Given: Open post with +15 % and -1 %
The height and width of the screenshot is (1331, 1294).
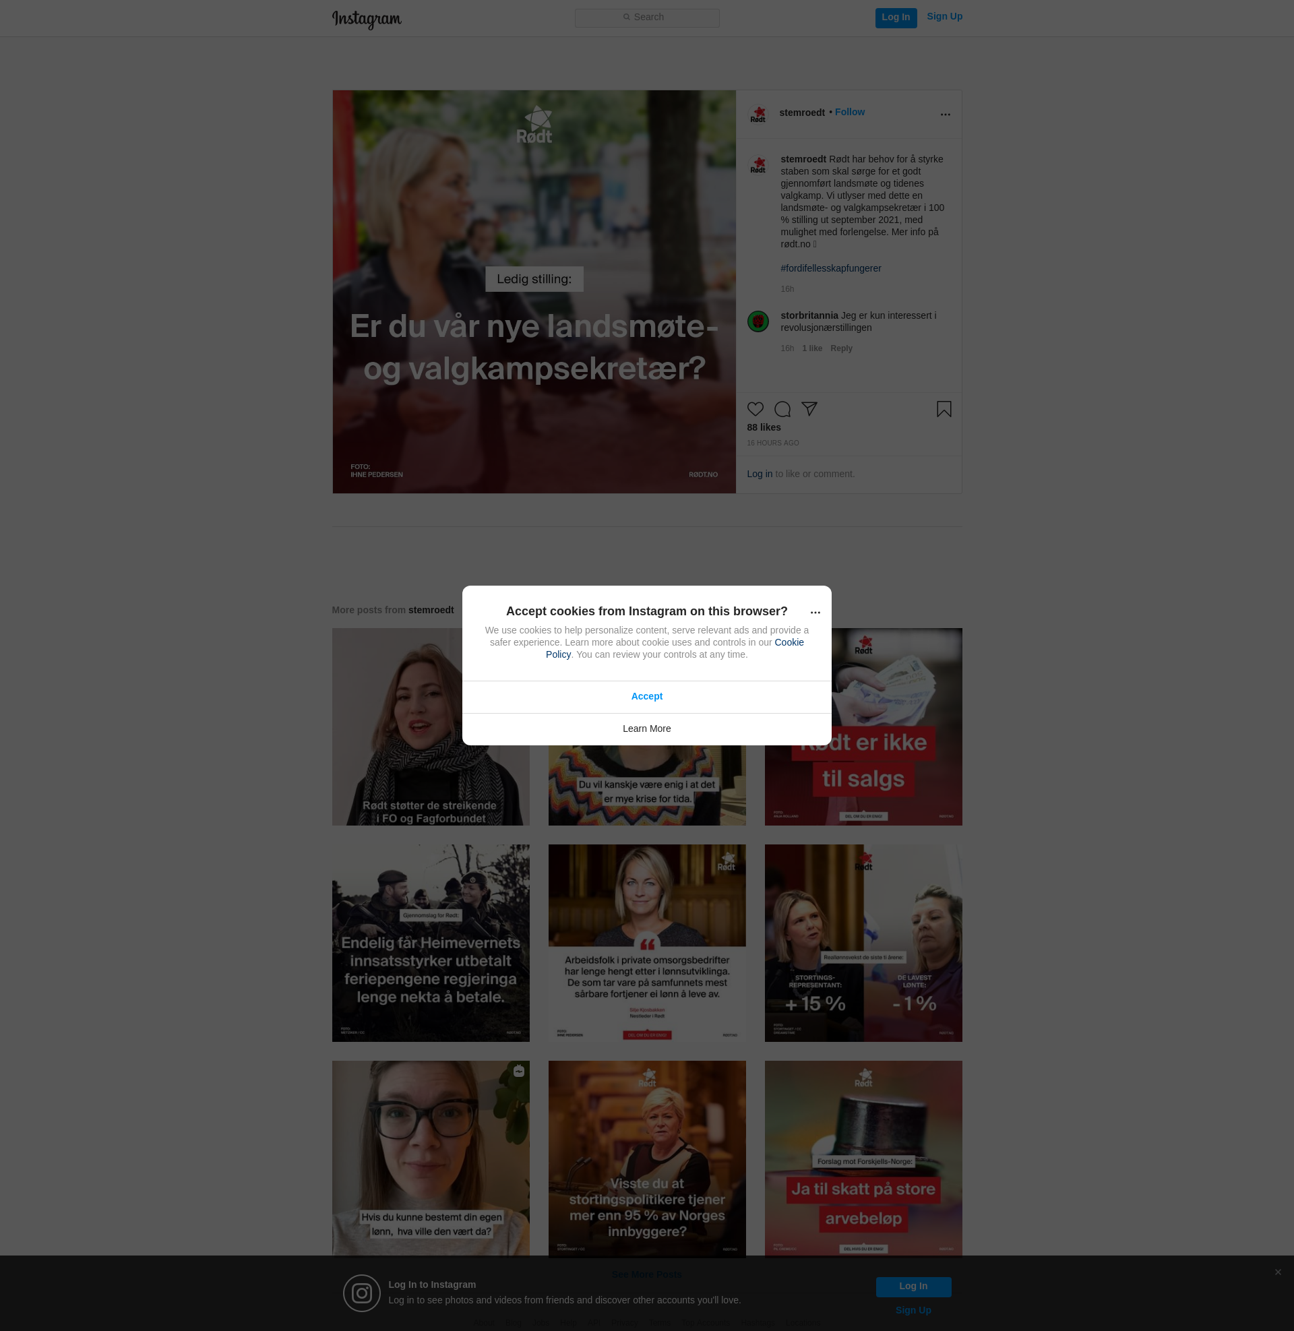Looking at the screenshot, I should point(863,943).
